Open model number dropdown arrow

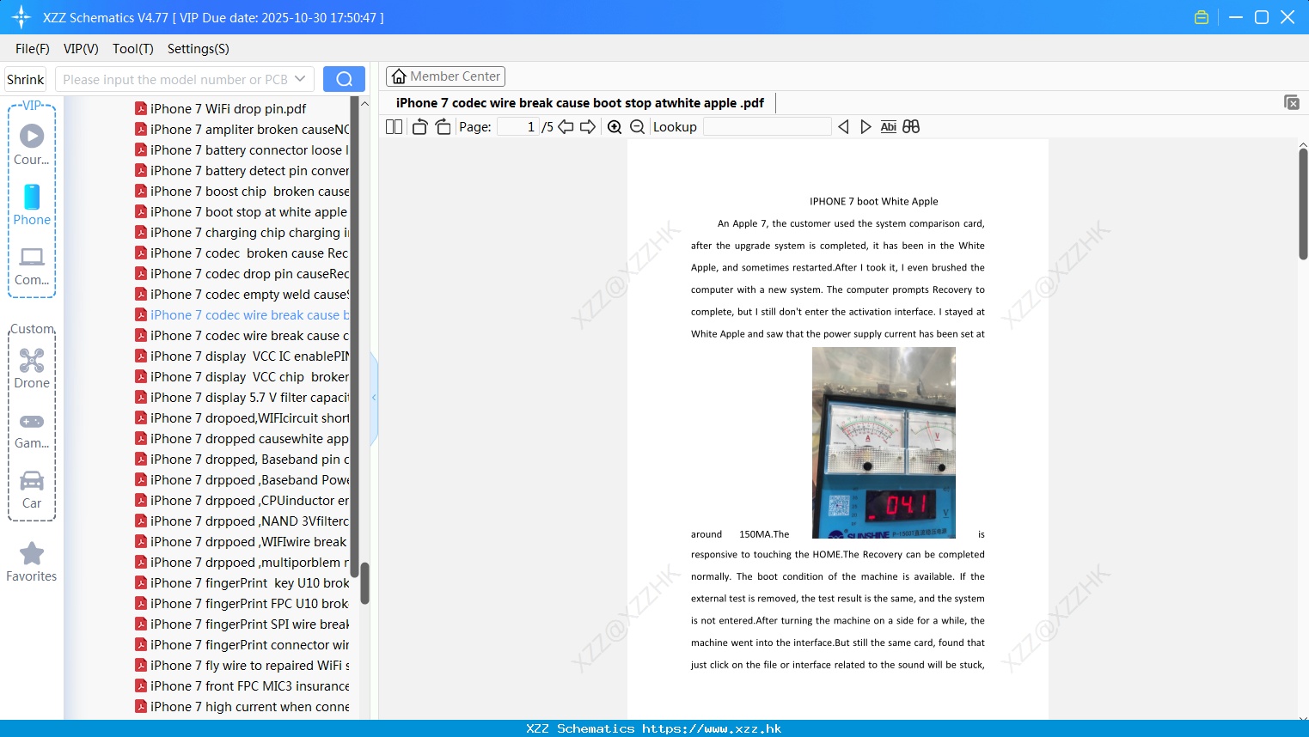click(300, 79)
